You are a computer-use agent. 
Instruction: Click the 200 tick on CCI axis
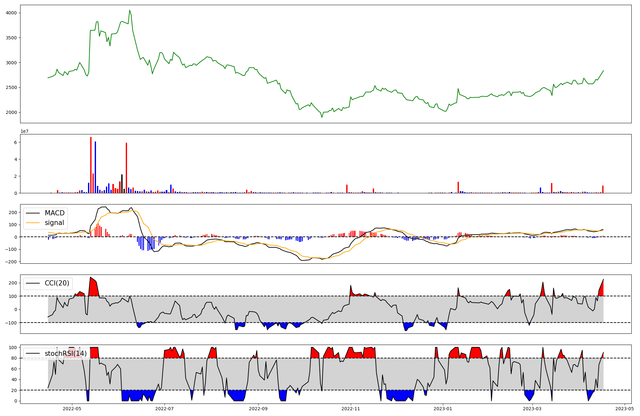click(x=13, y=283)
